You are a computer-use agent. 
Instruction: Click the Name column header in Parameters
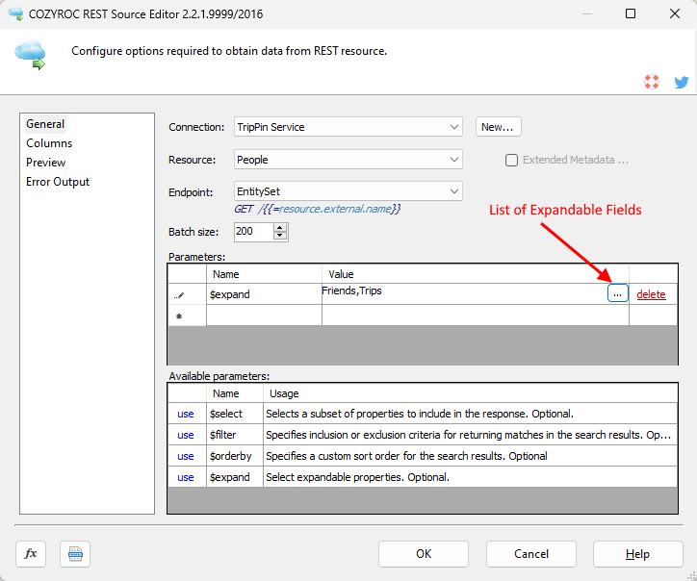click(x=264, y=274)
